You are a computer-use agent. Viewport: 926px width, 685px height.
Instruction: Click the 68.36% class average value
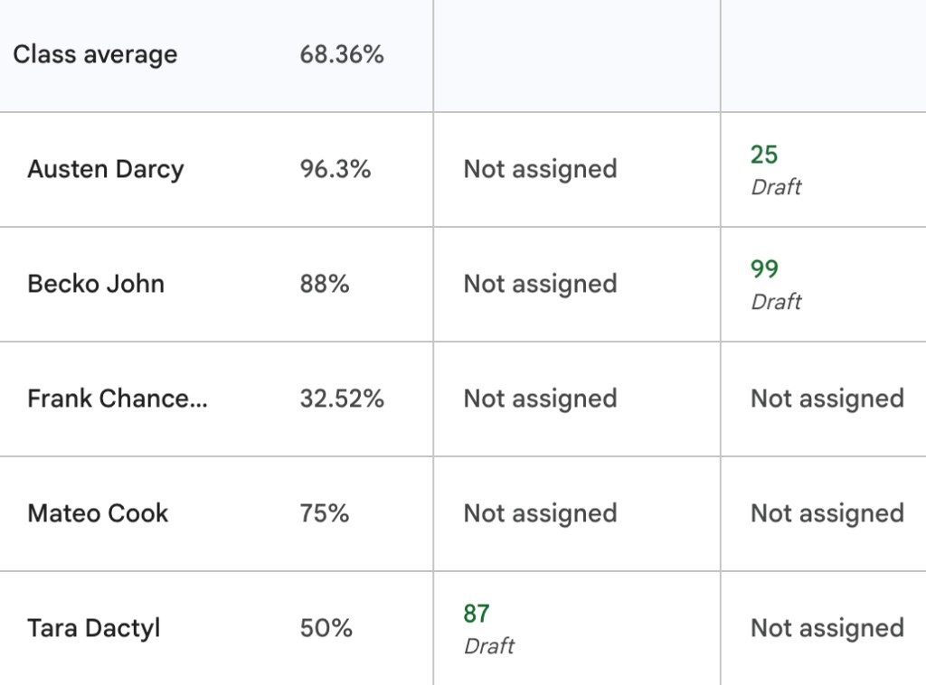point(341,54)
